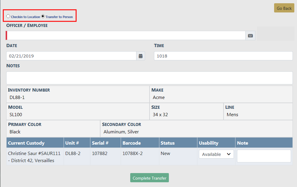This screenshot has width=297, height=187.
Task: Expand the Usability dropdown showing Available
Action: tap(216, 154)
